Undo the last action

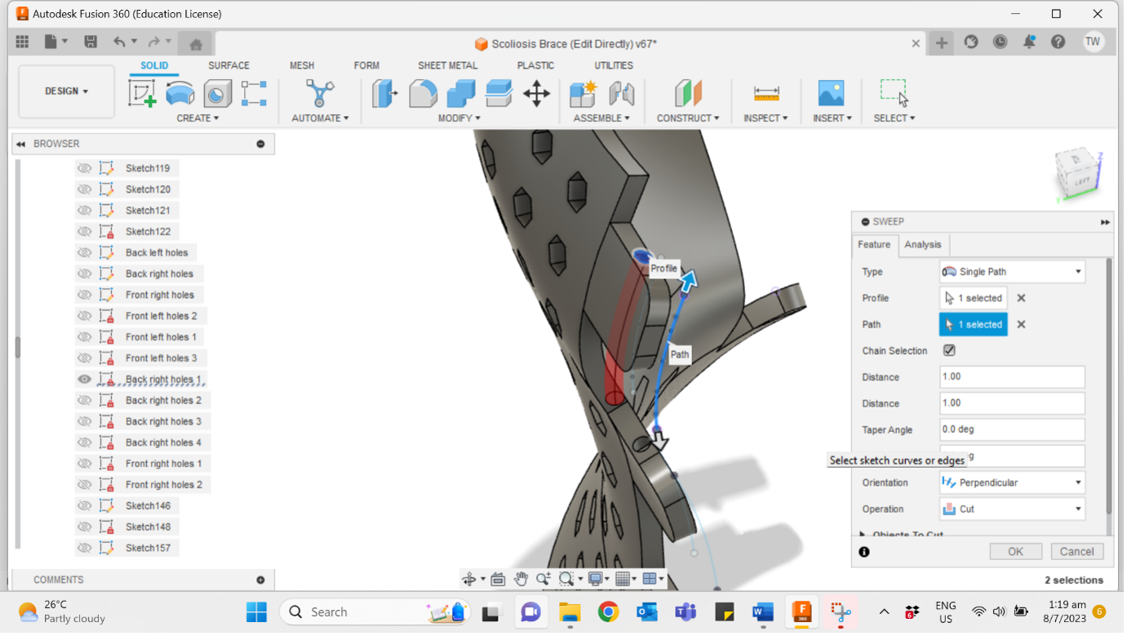pos(120,42)
